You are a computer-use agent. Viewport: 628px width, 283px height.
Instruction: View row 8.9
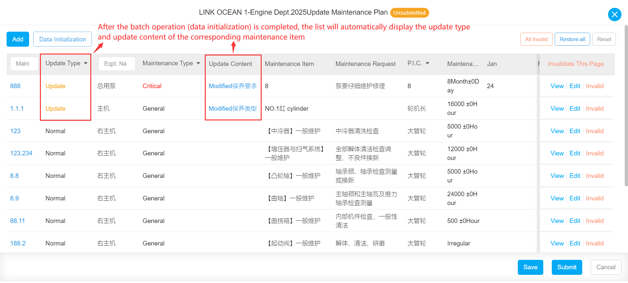(x=557, y=198)
